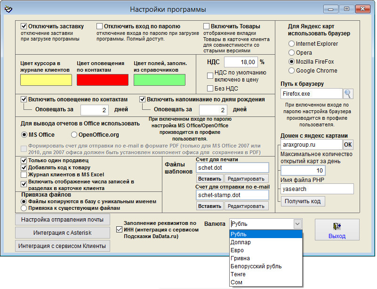The width and height of the screenshot is (377, 289).
Task: Click Редактировать under schet-stamp.dot field
Action: click(246, 206)
